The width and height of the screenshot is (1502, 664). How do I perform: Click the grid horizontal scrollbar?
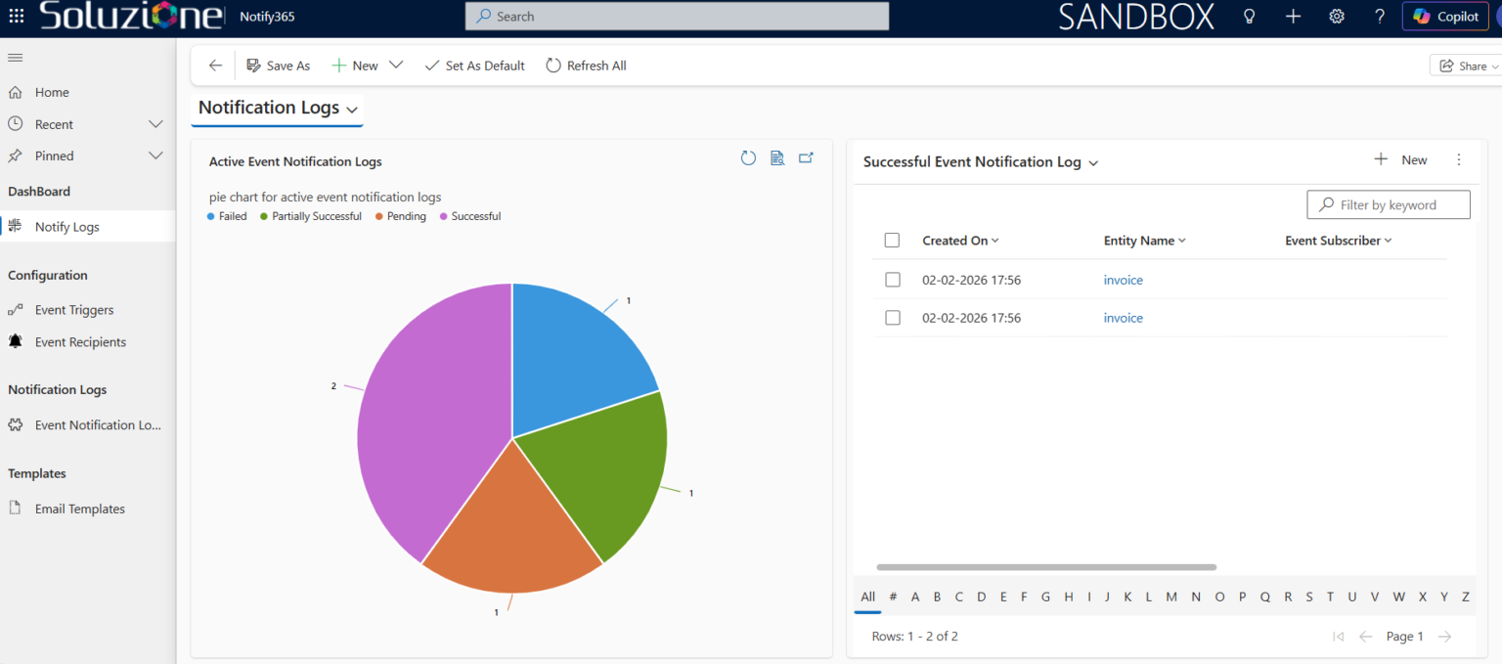[1046, 567]
